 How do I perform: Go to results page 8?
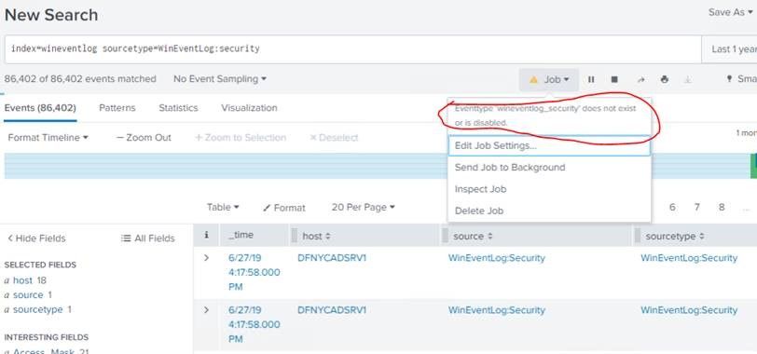(722, 208)
